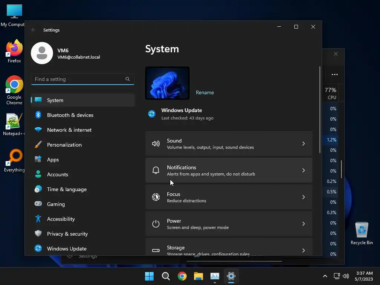The width and height of the screenshot is (380, 285).
Task: Click the Gaming controller icon
Action: pyautogui.click(x=38, y=204)
